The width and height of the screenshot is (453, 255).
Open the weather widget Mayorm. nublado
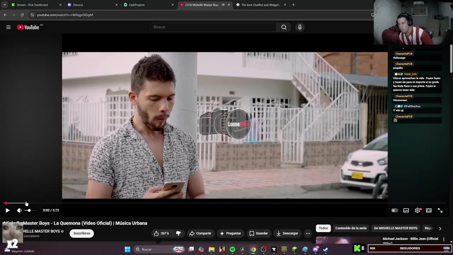pos(19,251)
